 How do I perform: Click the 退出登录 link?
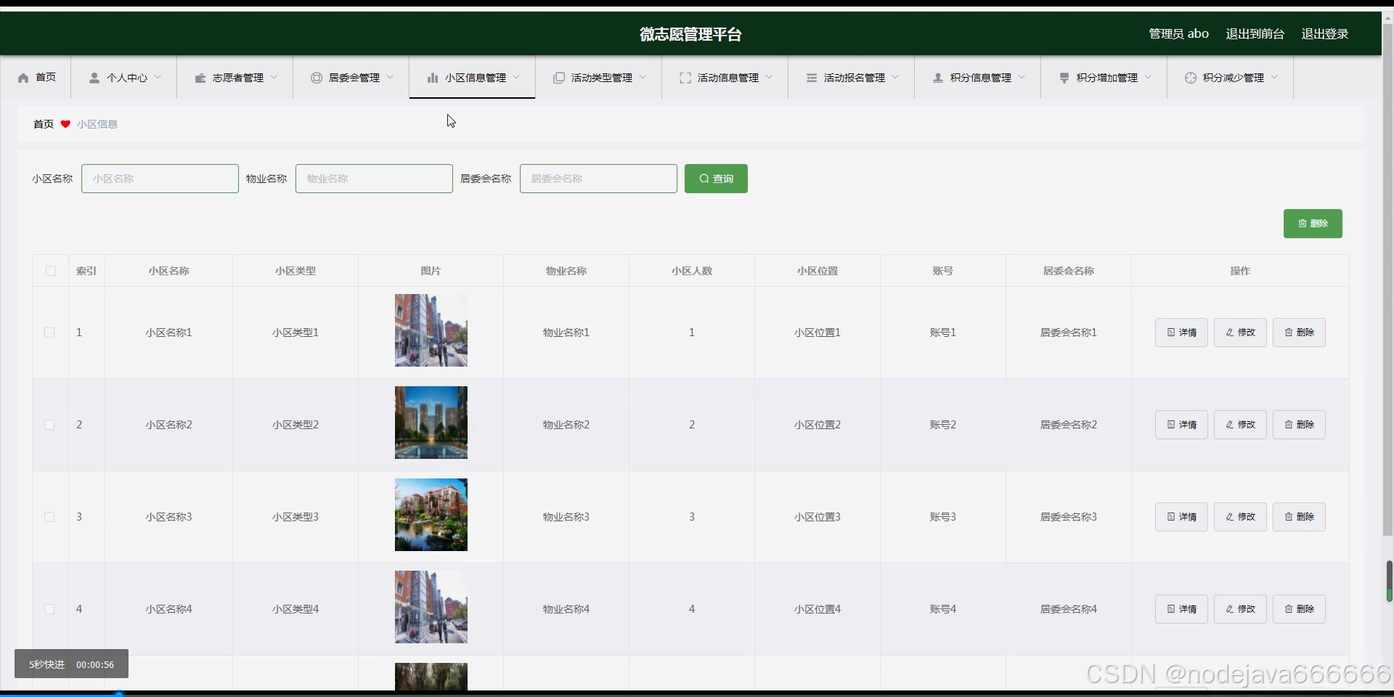click(1324, 34)
